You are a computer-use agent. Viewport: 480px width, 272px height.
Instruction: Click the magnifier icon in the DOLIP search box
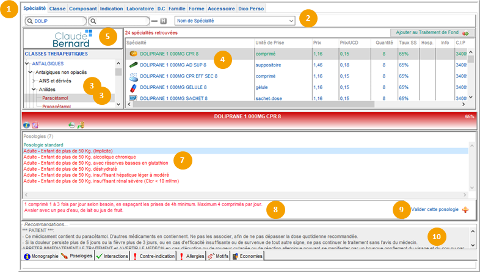[29, 21]
